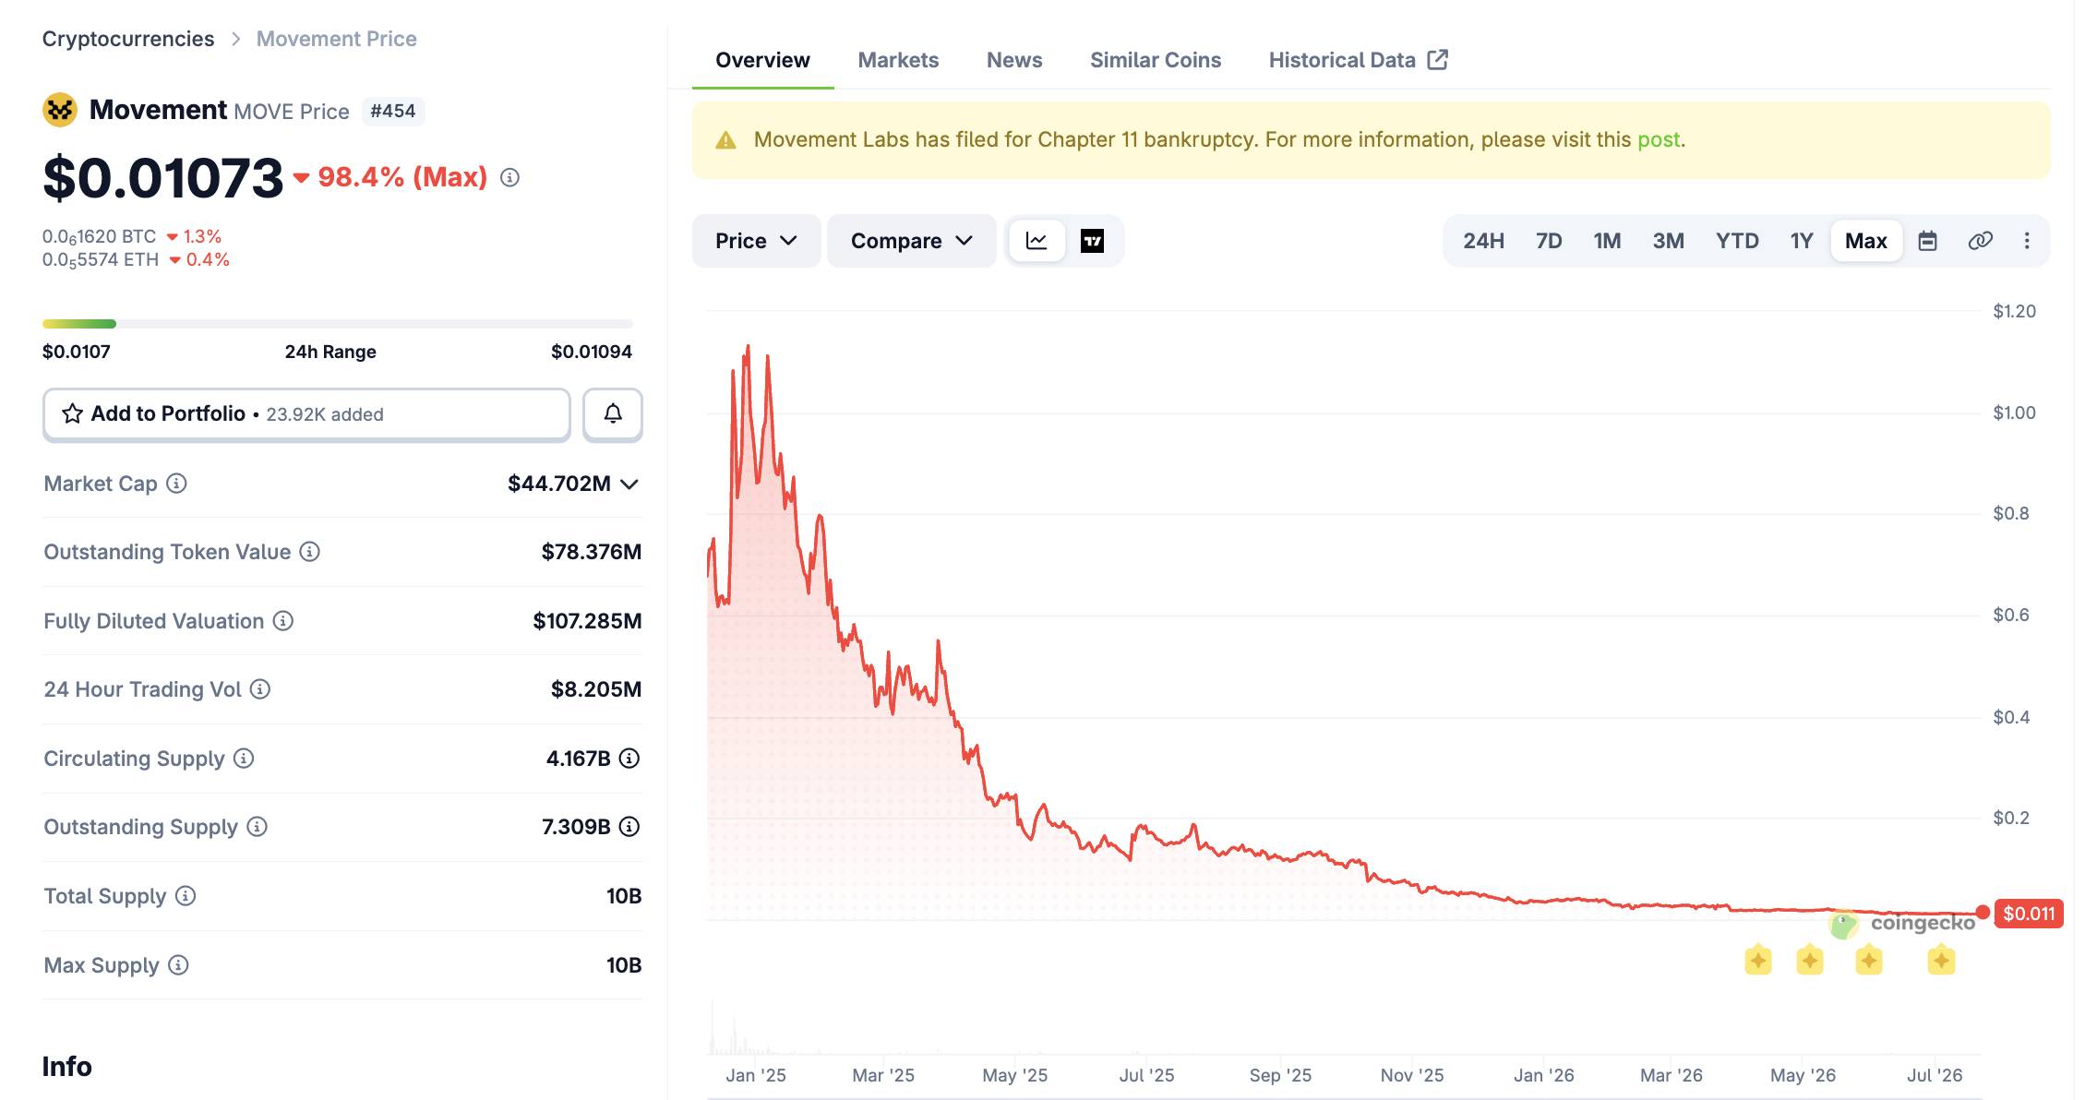The height and width of the screenshot is (1100, 2097).
Task: Click the $0.01073 price value
Action: click(163, 177)
